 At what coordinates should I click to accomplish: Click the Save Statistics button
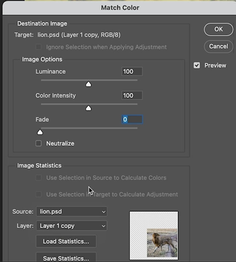66,258
